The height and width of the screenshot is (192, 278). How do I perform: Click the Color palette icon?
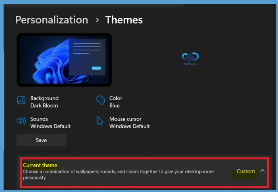(100, 100)
